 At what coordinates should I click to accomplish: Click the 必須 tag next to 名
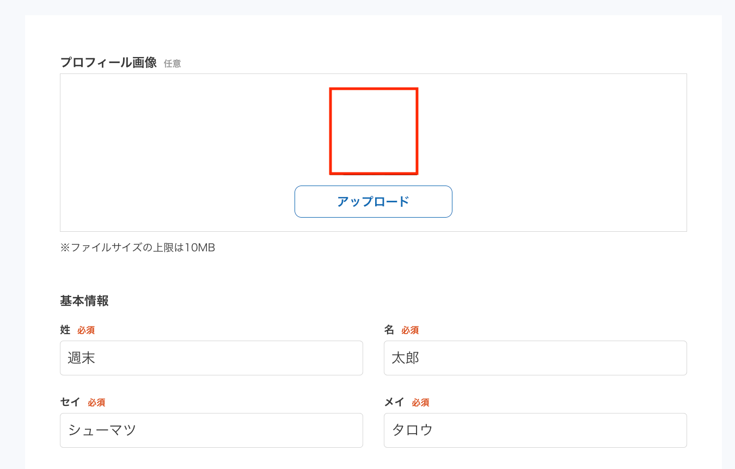coord(410,330)
